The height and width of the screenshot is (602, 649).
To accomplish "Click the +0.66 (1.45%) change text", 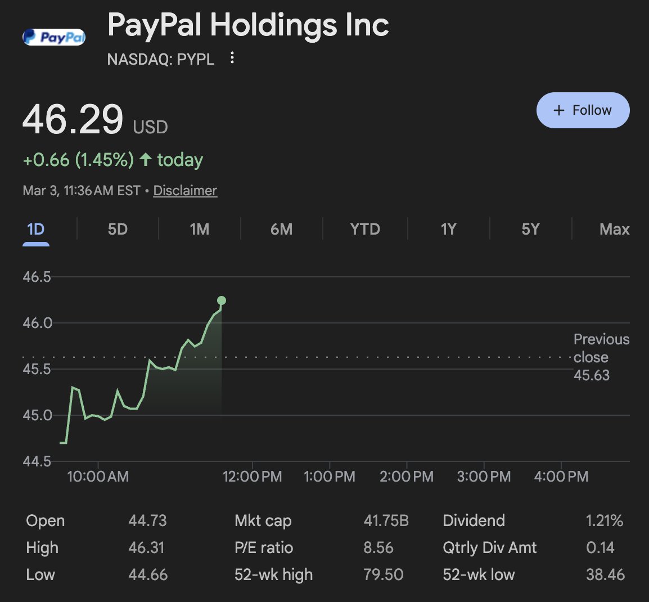I will (78, 160).
